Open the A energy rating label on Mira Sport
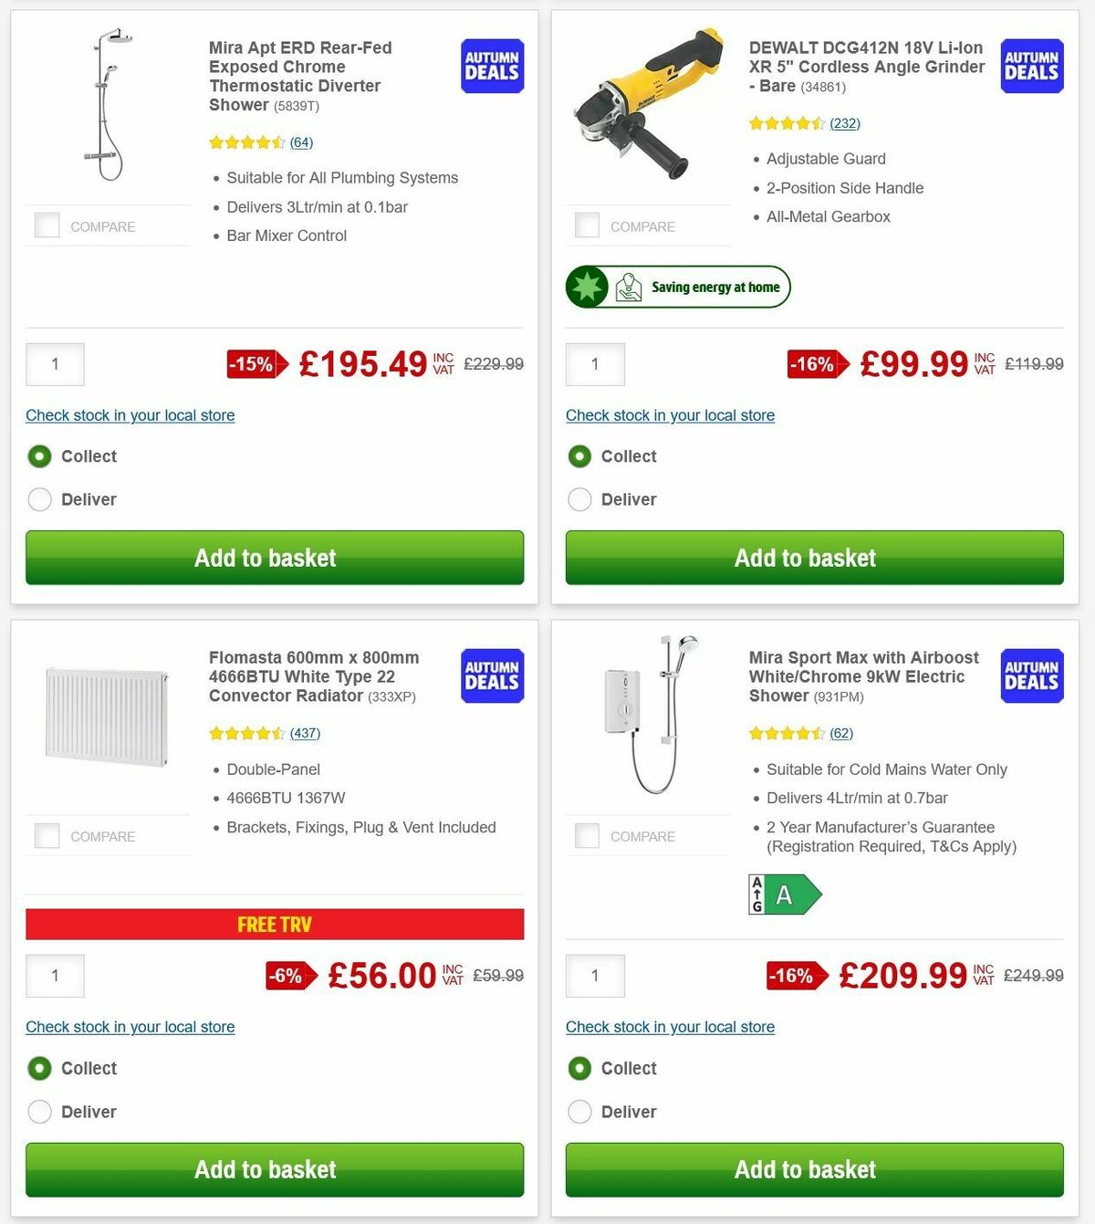Image resolution: width=1095 pixels, height=1224 pixels. (x=783, y=894)
